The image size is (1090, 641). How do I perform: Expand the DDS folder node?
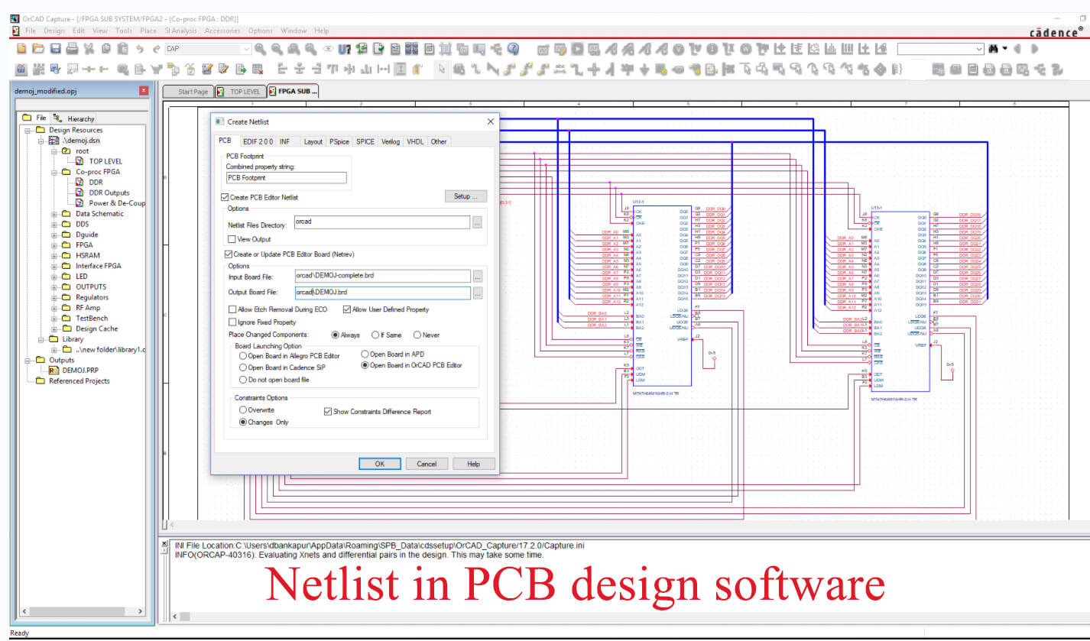click(x=55, y=225)
